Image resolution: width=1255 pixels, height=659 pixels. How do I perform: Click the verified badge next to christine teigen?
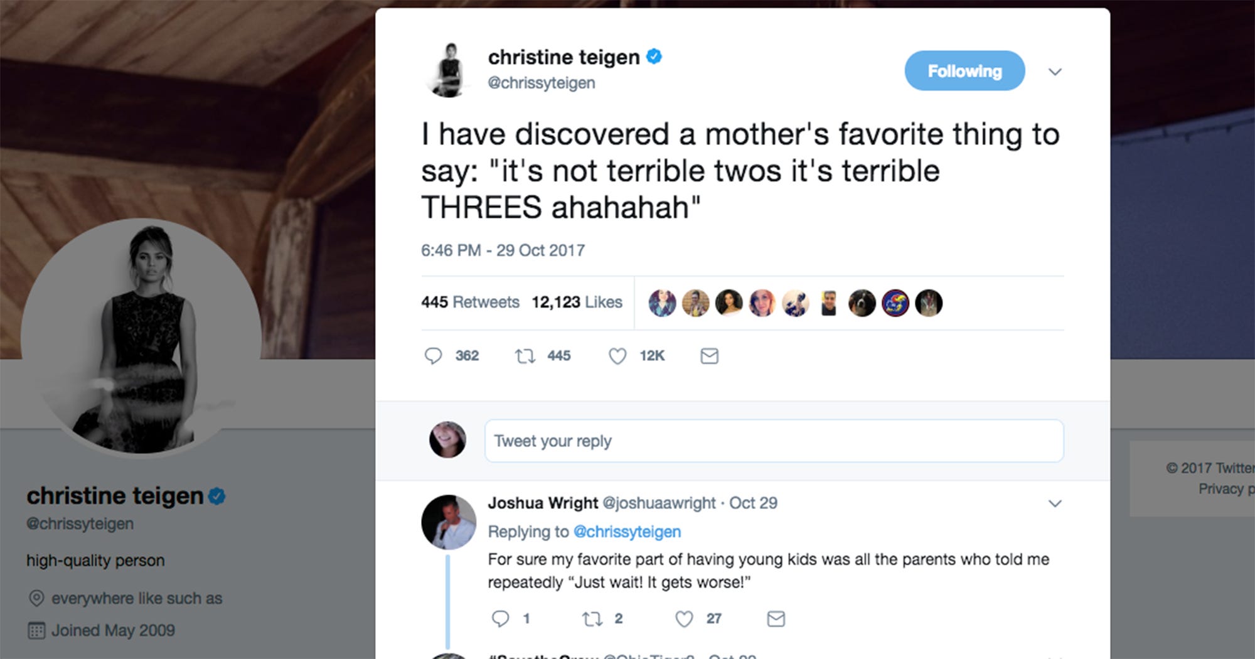(x=655, y=56)
